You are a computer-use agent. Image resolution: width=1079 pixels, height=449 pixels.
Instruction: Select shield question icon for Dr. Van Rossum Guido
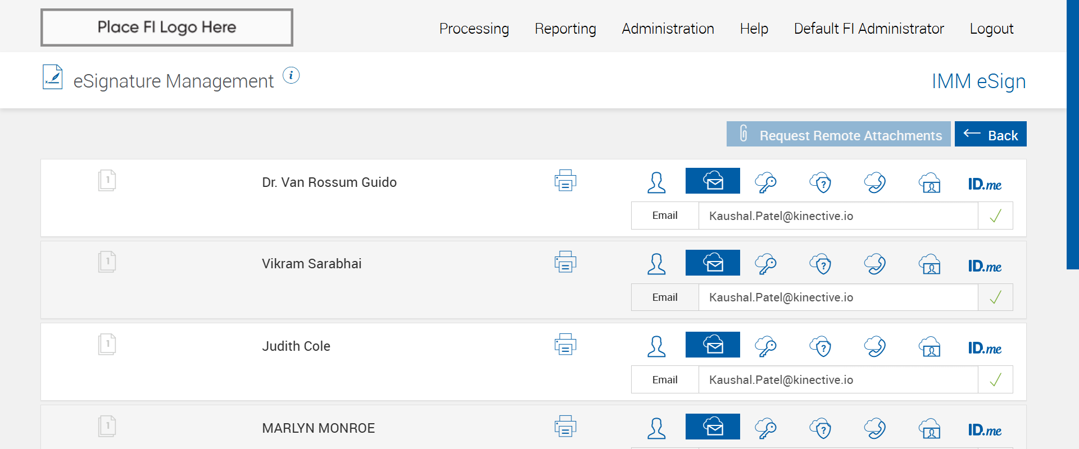[820, 182]
